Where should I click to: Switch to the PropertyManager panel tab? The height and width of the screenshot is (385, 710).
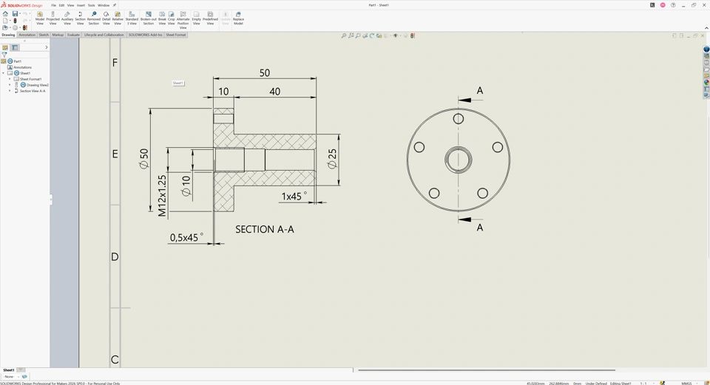15,47
